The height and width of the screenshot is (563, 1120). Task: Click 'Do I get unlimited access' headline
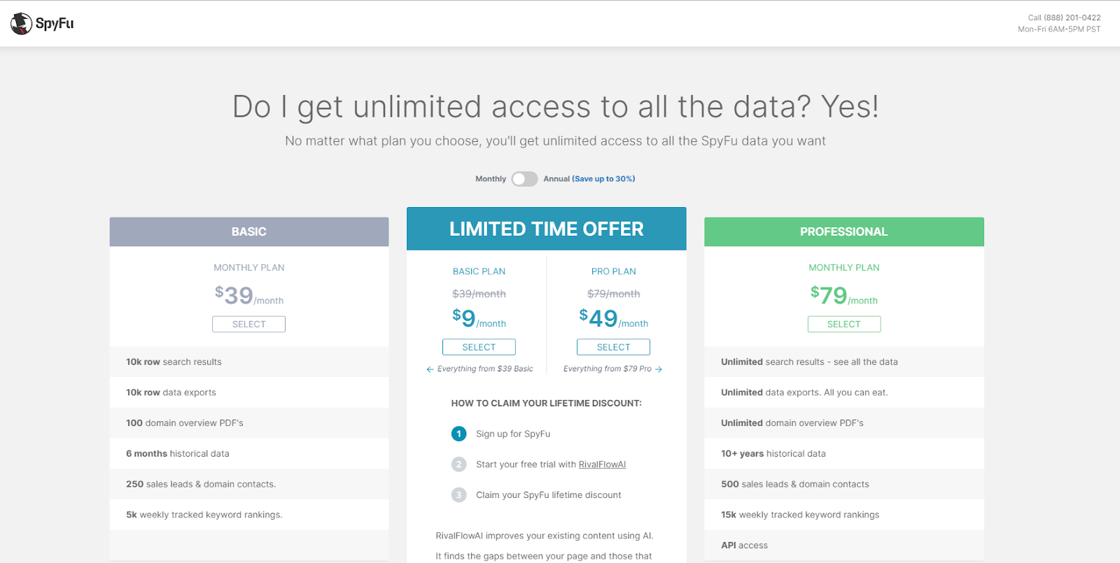click(x=556, y=107)
